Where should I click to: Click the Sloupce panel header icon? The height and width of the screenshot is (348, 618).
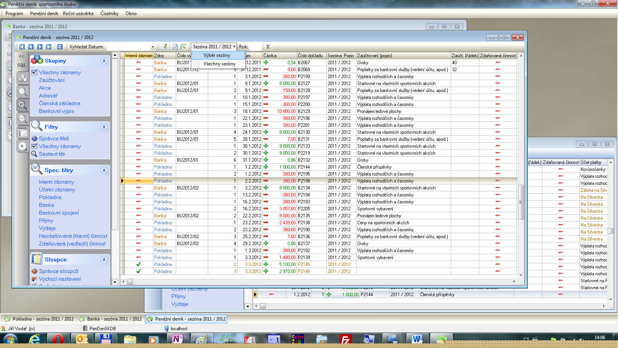37,259
